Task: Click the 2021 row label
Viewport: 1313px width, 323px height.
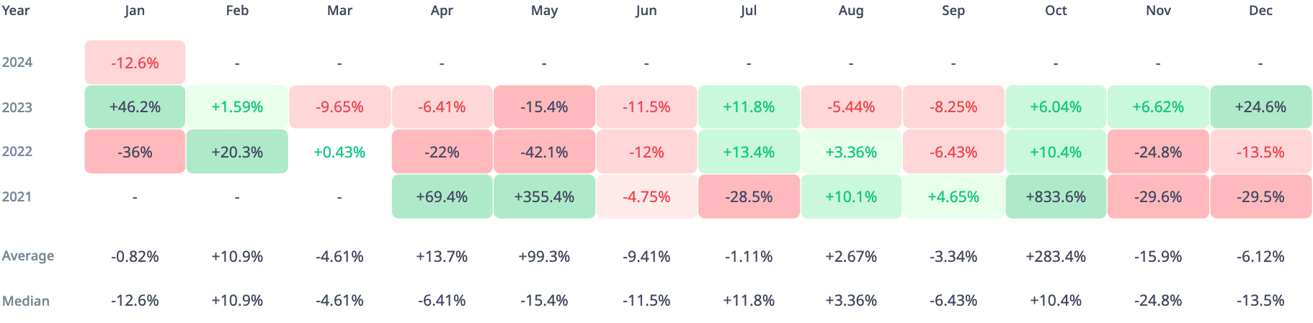Action: click(17, 196)
